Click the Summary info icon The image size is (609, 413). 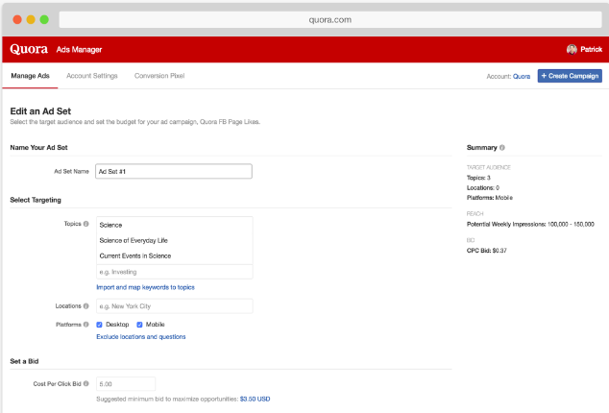pos(502,148)
